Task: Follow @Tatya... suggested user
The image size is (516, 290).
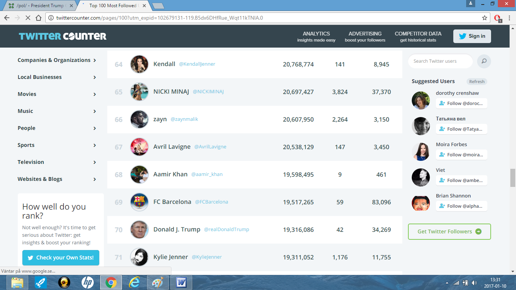Action: tap(461, 129)
